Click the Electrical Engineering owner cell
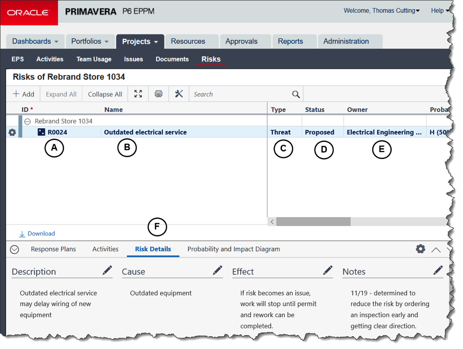Screen dimensions: 463x349 click(384, 132)
